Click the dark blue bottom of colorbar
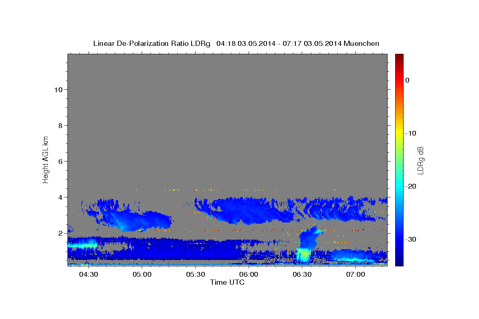 pyautogui.click(x=399, y=261)
